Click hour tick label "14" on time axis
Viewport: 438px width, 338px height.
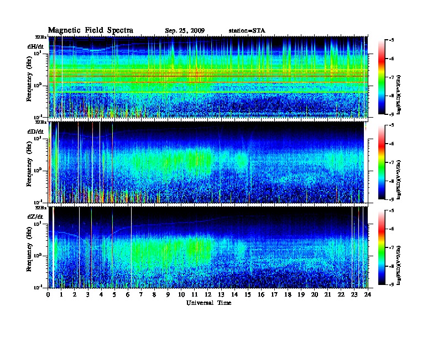point(234,294)
